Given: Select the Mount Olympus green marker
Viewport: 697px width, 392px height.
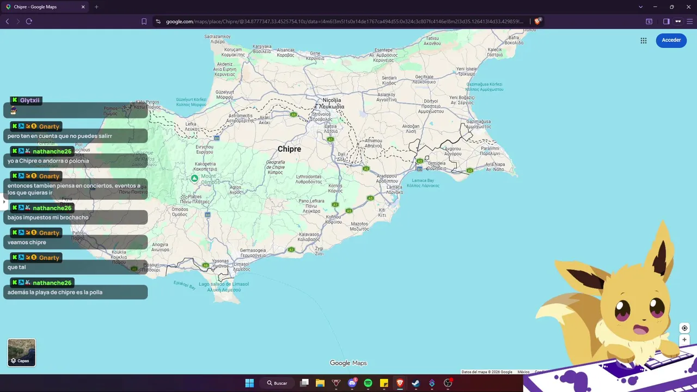Looking at the screenshot, I should pos(194,178).
